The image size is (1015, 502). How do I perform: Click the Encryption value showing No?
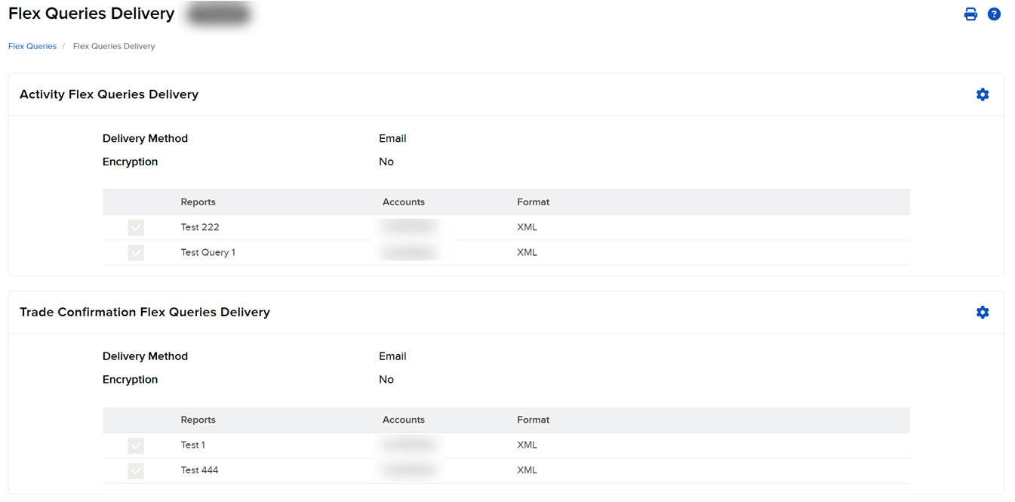386,162
